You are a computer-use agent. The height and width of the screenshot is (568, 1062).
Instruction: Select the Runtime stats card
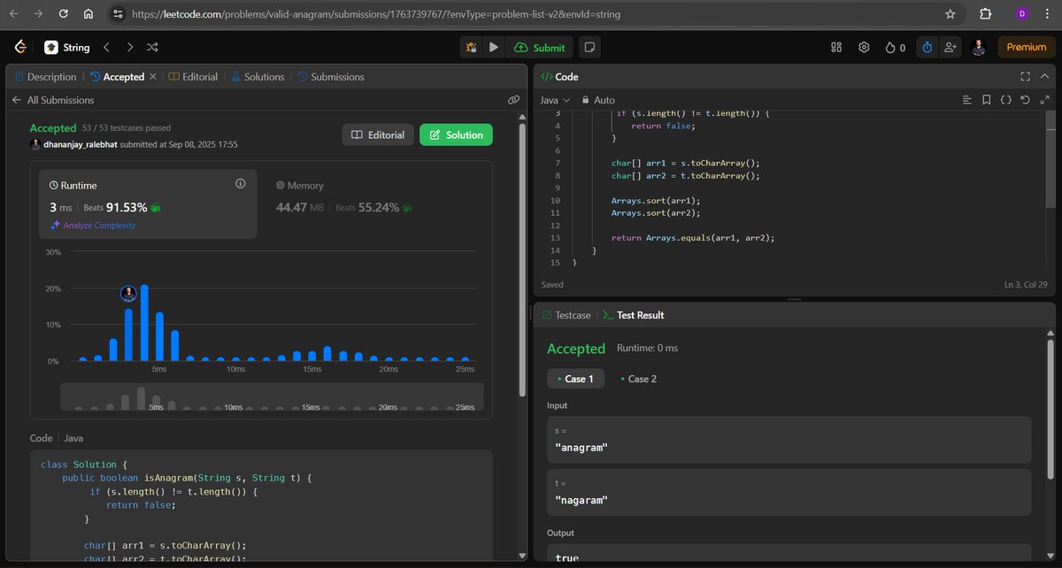point(149,204)
